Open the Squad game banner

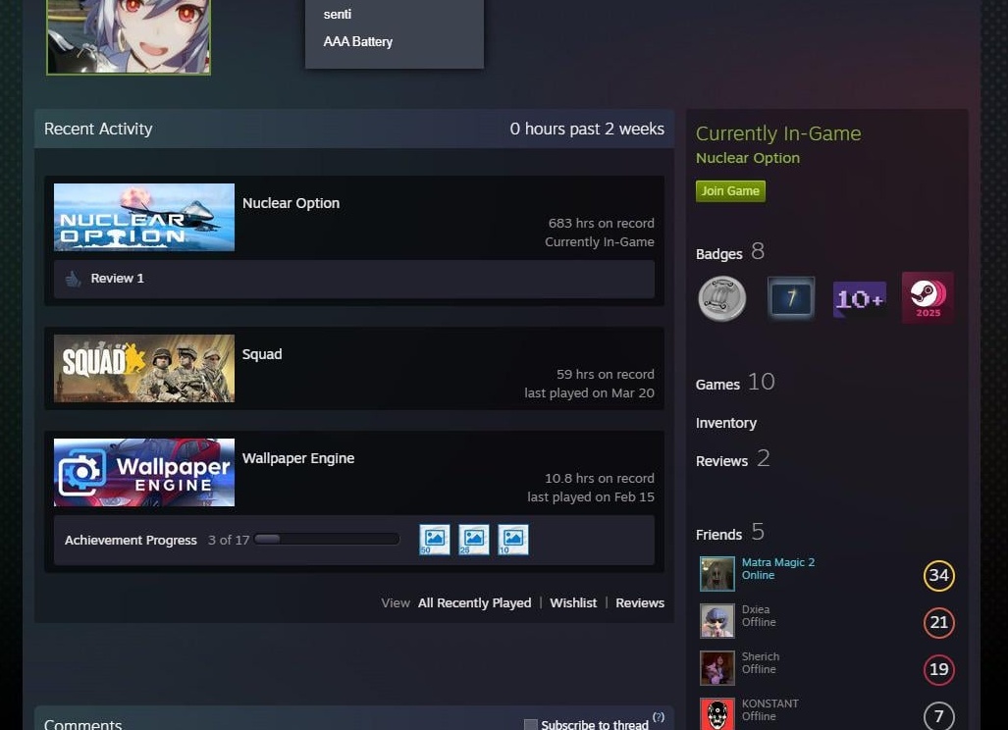click(x=144, y=368)
